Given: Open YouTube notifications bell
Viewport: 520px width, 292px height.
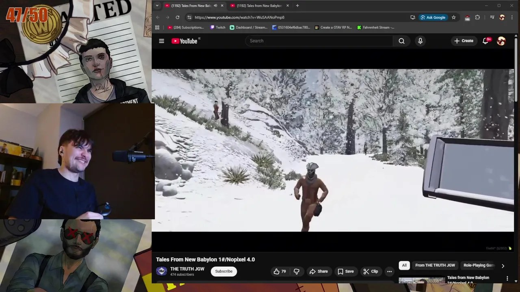Looking at the screenshot, I should (x=485, y=41).
